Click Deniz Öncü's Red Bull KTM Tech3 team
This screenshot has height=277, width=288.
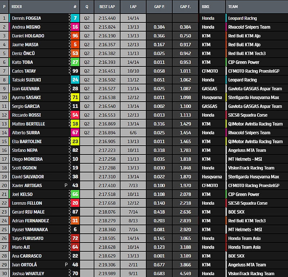pos(247,53)
